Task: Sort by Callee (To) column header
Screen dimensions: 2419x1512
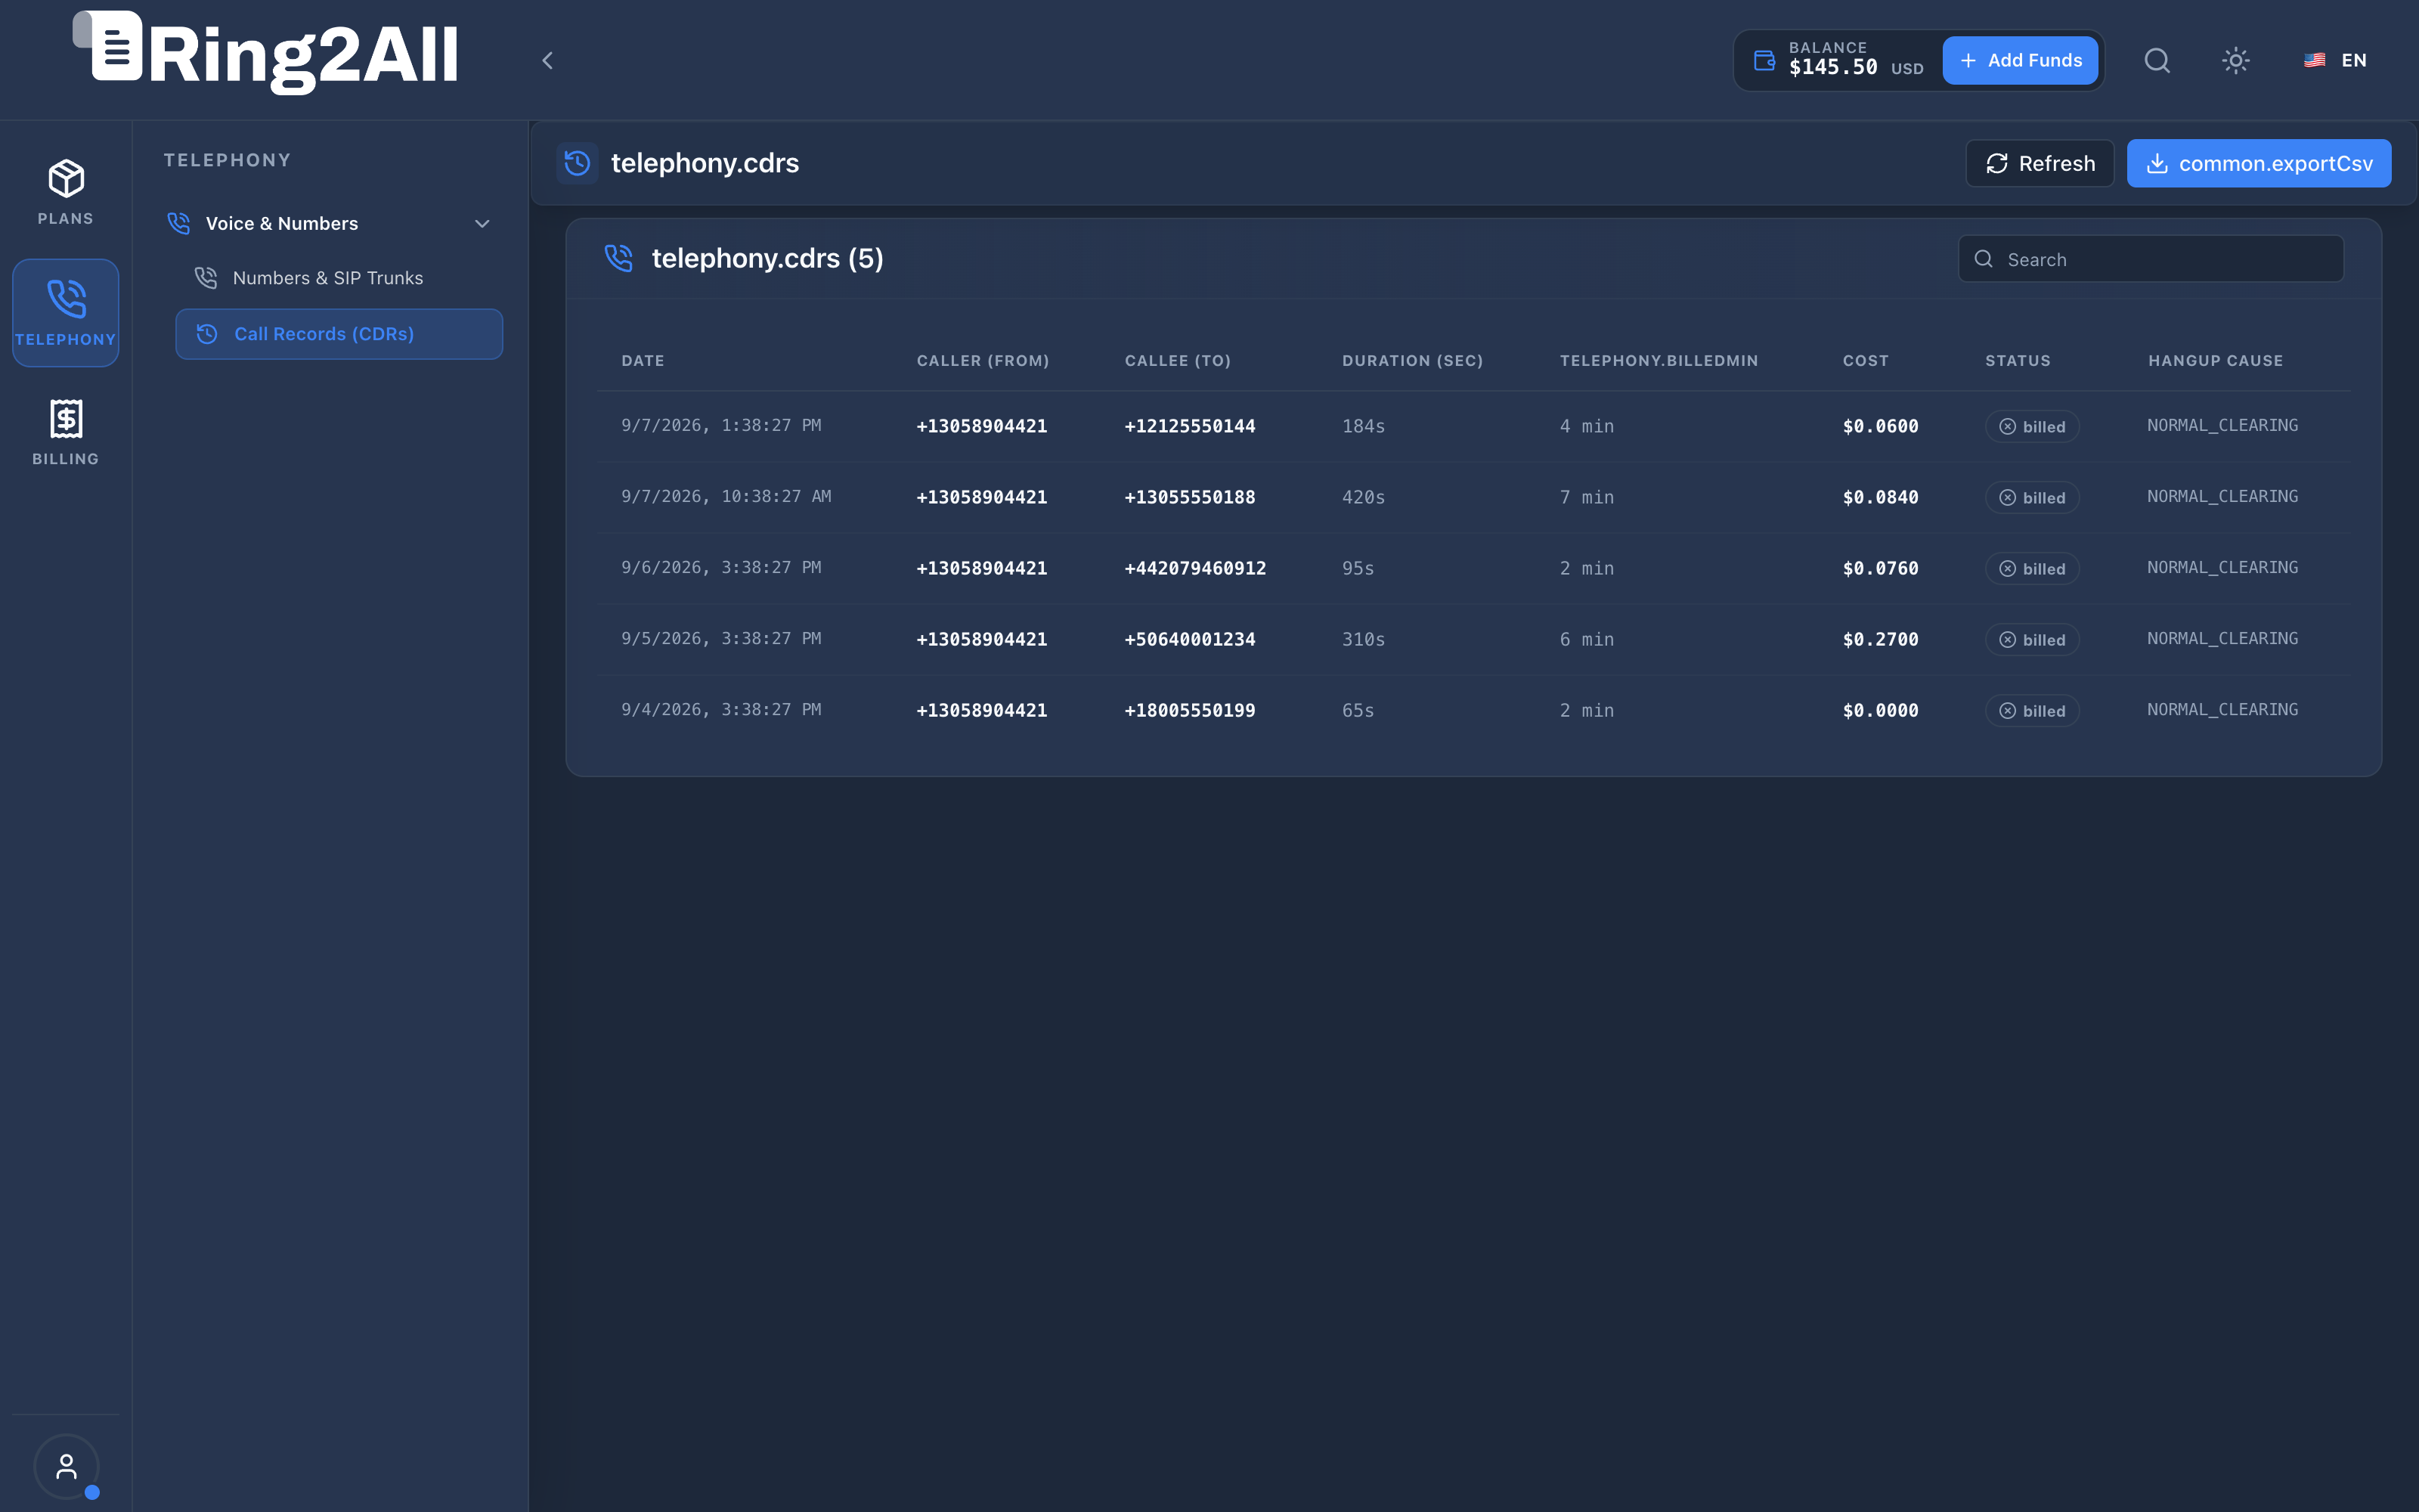Action: [x=1178, y=361]
